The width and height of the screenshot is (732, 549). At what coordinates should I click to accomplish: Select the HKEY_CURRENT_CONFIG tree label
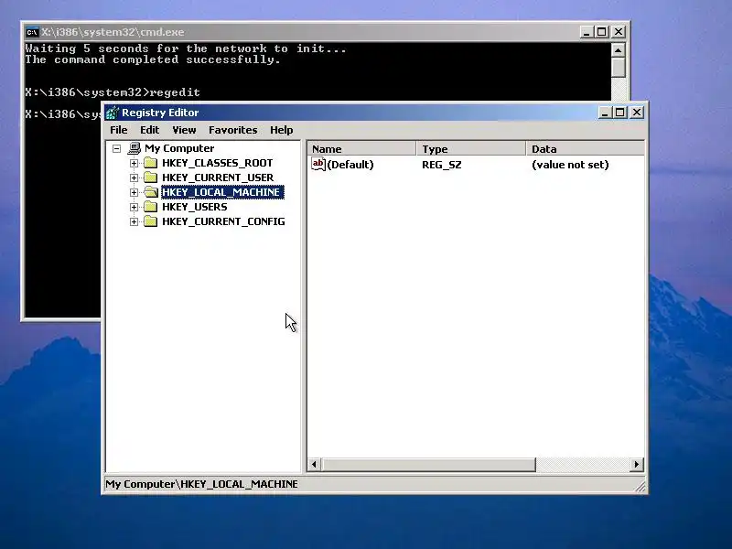[223, 221]
